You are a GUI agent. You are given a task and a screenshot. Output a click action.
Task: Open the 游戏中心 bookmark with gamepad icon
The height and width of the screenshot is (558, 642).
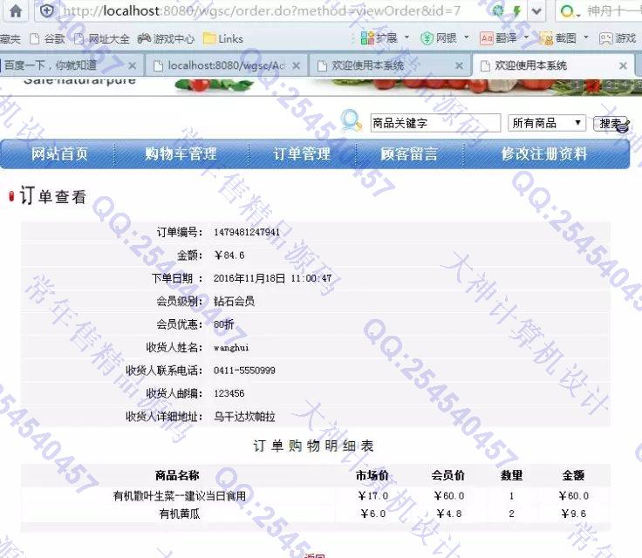166,38
